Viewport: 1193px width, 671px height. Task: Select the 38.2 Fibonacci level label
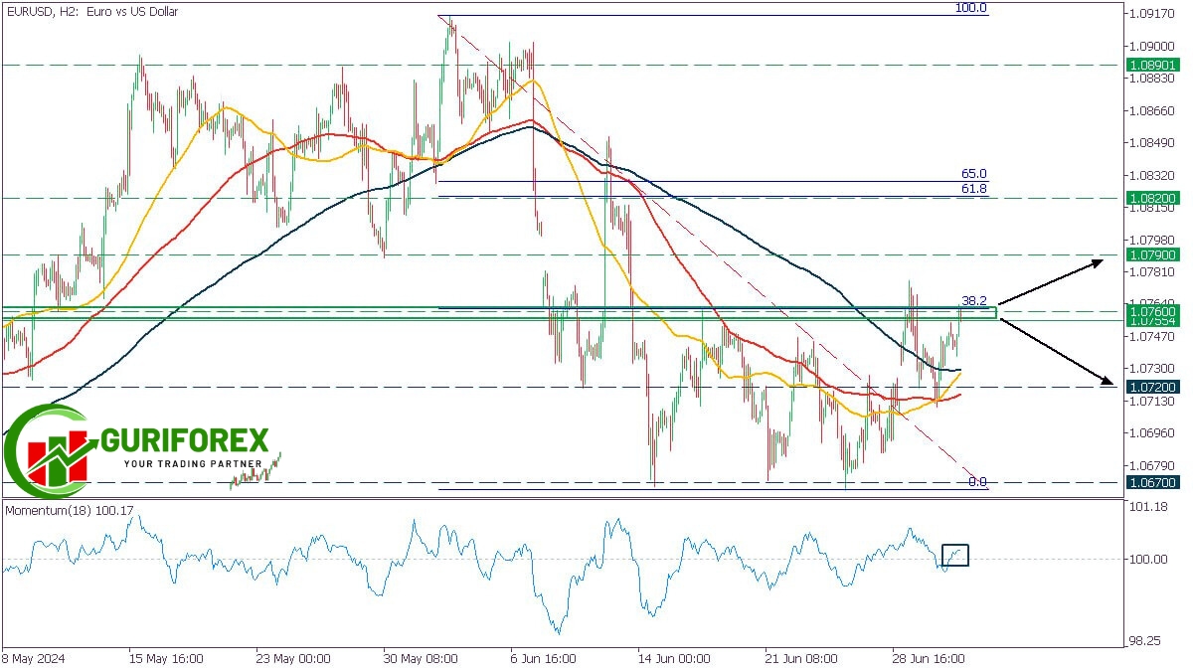pos(973,300)
